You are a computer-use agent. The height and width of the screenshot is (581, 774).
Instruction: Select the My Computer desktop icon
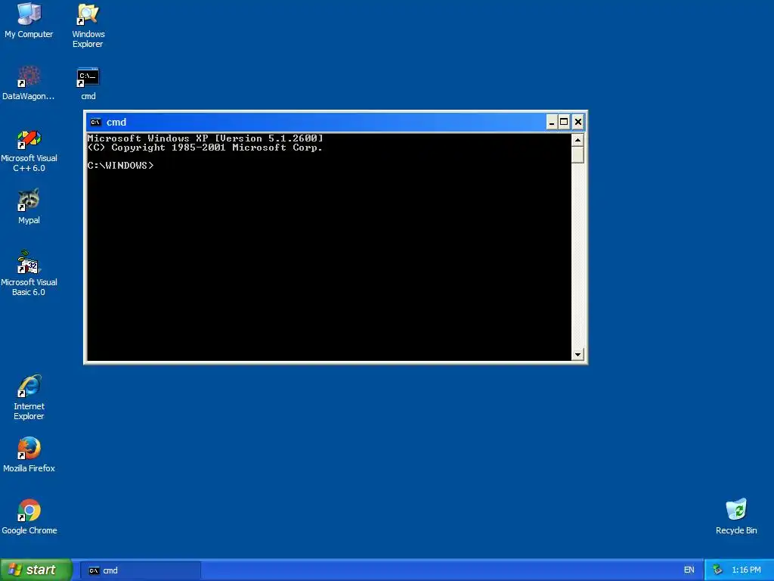pos(29,20)
